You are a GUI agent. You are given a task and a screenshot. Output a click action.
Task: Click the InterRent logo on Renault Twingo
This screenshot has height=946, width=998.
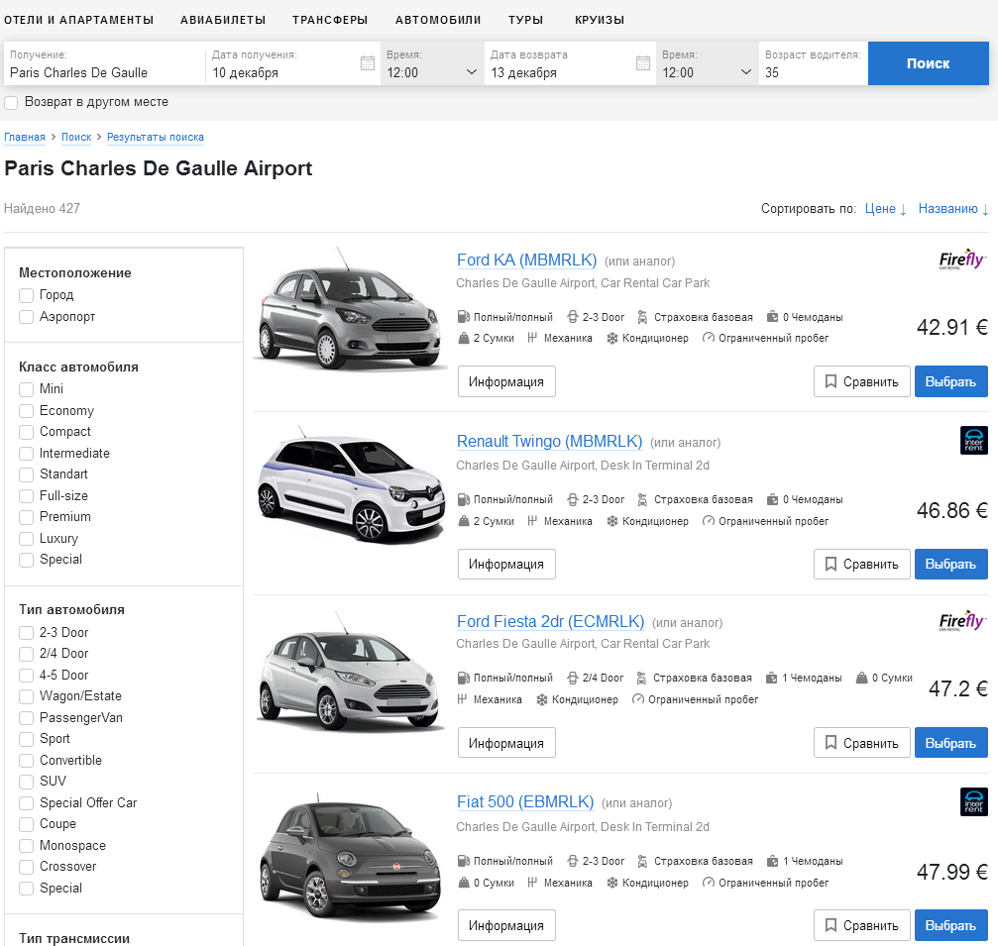974,440
